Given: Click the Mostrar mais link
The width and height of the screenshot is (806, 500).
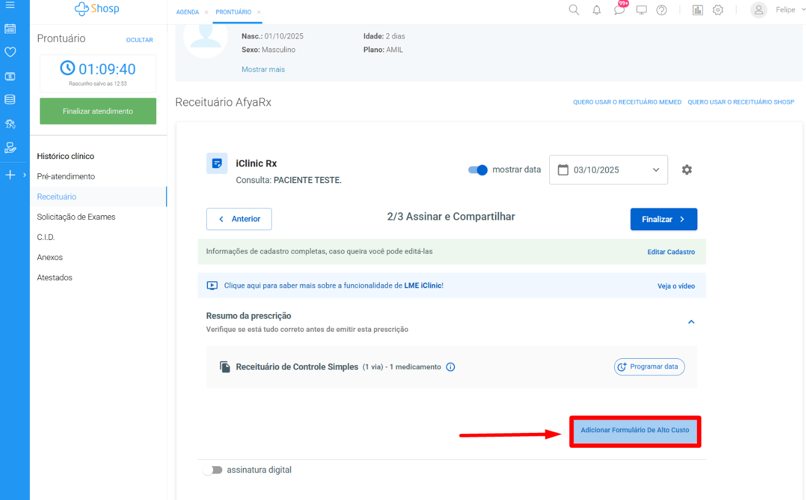Looking at the screenshot, I should coord(263,69).
